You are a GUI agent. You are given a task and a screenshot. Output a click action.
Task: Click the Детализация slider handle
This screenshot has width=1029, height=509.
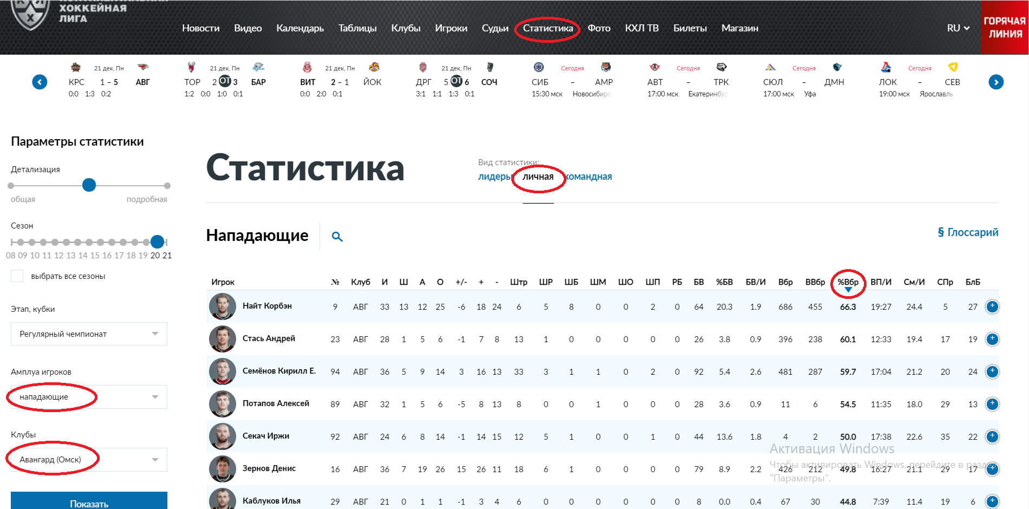pos(89,185)
